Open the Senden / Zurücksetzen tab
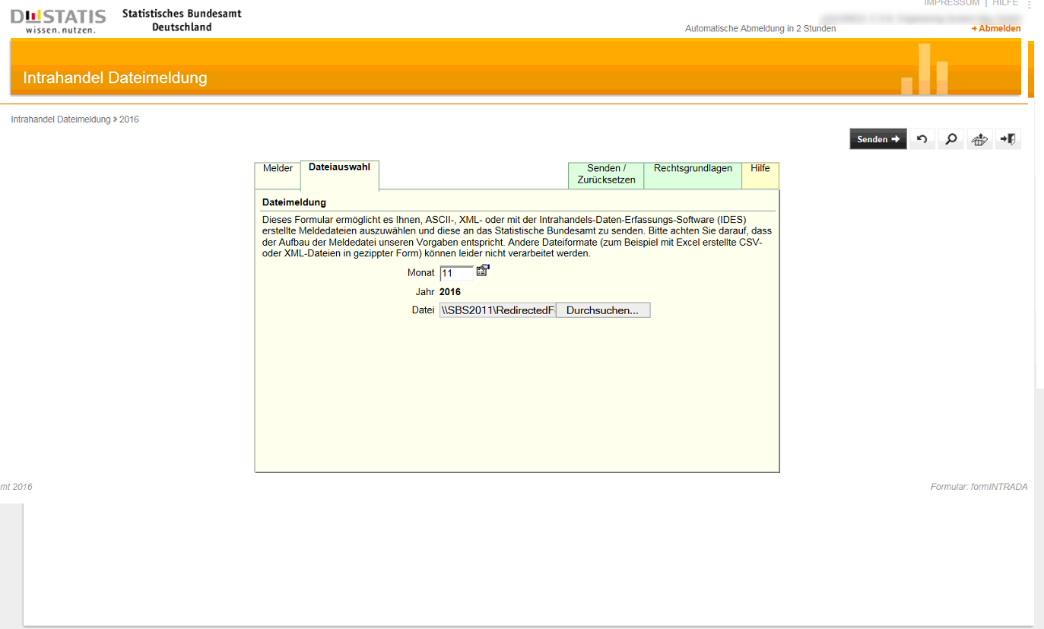This screenshot has height=629, width=1044. tap(606, 174)
